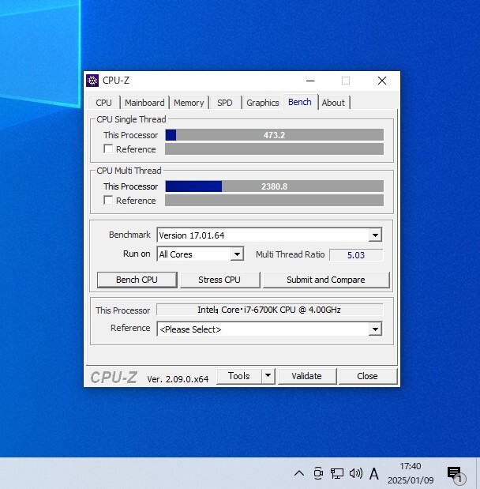Close the CPU-Z window with the X
Image resolution: width=480 pixels, height=489 pixels.
(382, 81)
